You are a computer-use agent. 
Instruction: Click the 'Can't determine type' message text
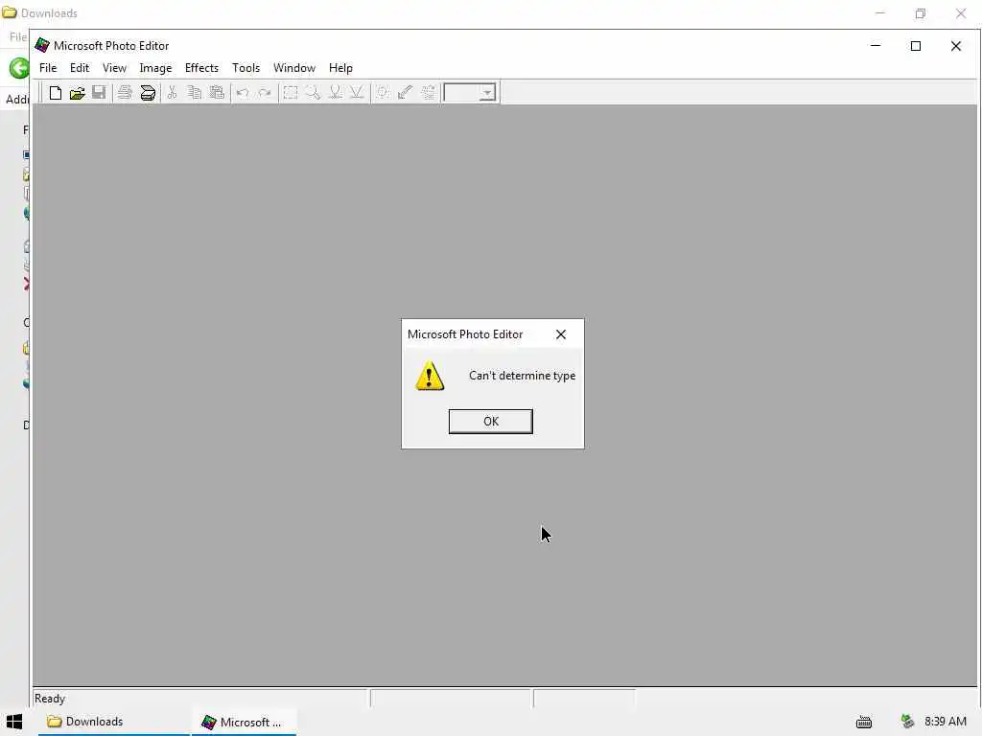point(522,376)
